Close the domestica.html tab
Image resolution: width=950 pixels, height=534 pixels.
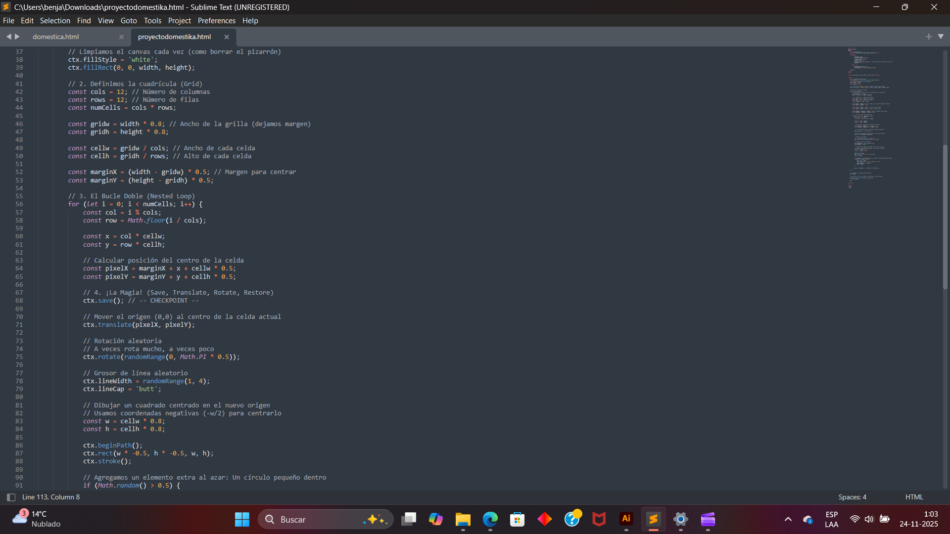pyautogui.click(x=121, y=37)
